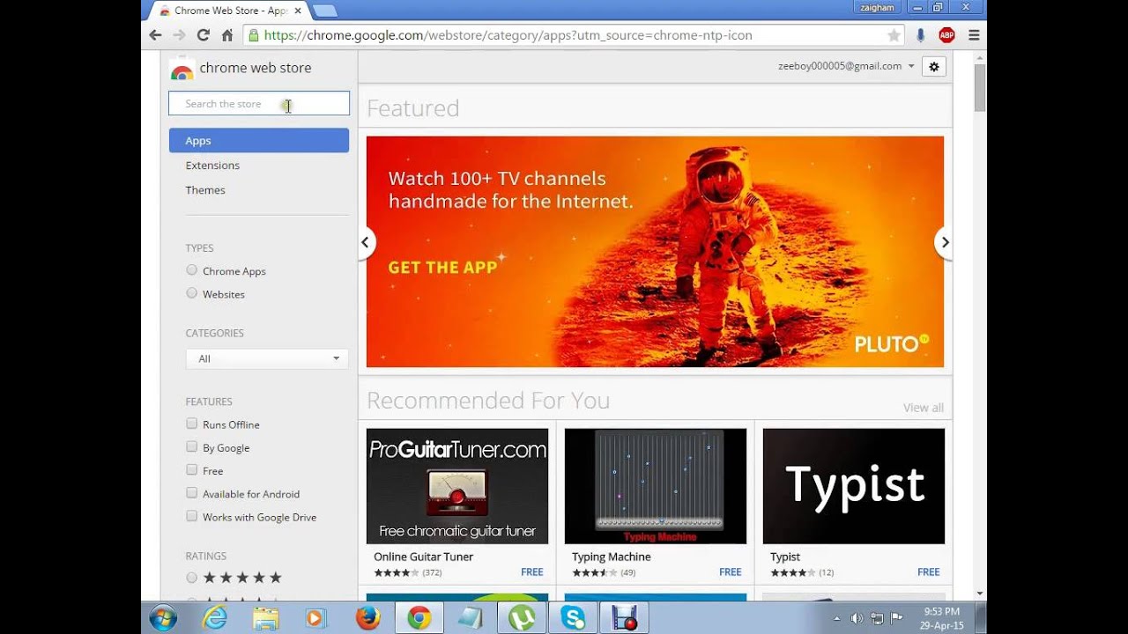Image resolution: width=1128 pixels, height=634 pixels.
Task: Select Websites type radio
Action: (x=191, y=293)
